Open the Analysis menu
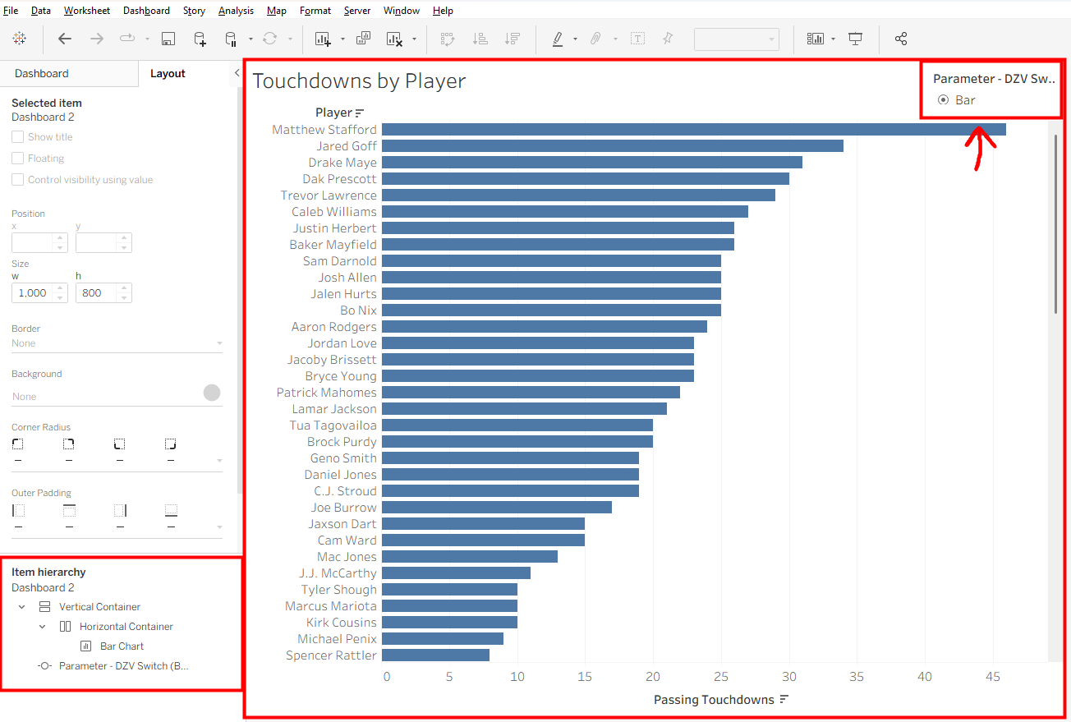The height and width of the screenshot is (722, 1071). 236,11
